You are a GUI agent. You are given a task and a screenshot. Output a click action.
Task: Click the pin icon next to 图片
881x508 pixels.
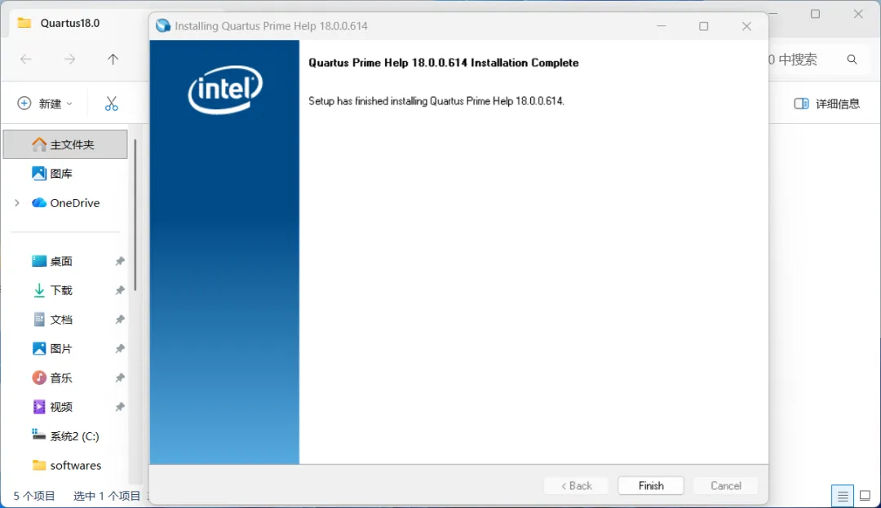pos(120,348)
